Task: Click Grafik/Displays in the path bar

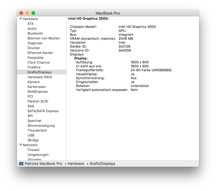Action: [x=102, y=164]
